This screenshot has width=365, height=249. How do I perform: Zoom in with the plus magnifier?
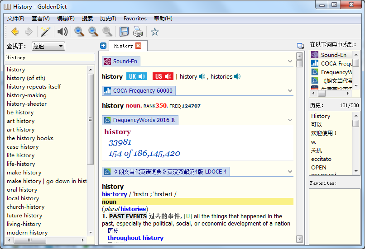click(x=79, y=32)
